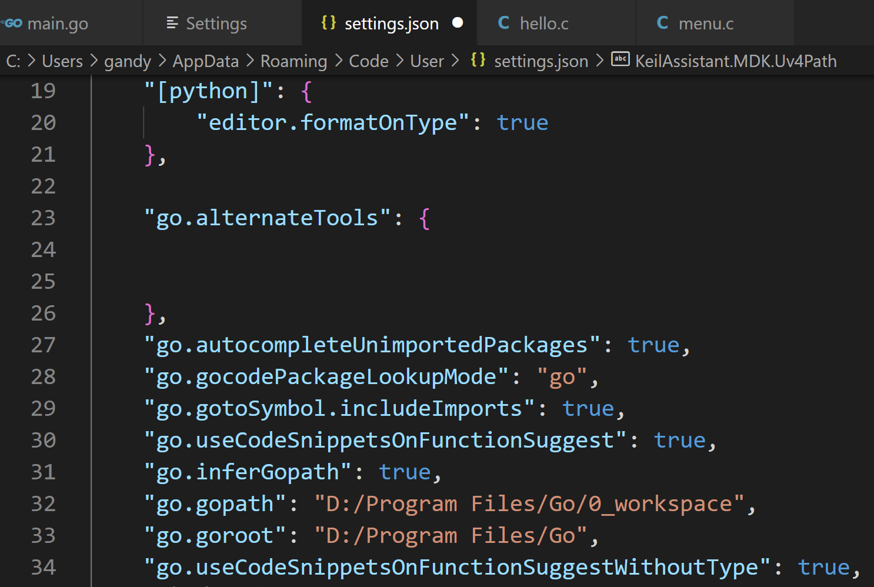The height and width of the screenshot is (587, 874).
Task: Click the Go file icon on main.go tab
Action: 13,24
